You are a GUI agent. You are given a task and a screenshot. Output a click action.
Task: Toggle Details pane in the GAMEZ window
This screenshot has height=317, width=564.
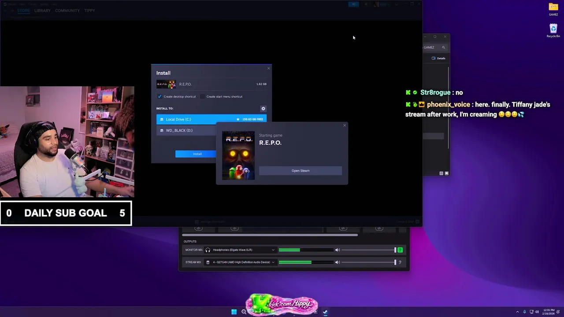[x=438, y=58]
